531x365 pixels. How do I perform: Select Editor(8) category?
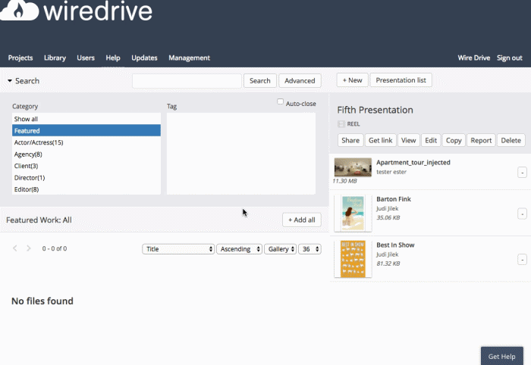click(86, 189)
